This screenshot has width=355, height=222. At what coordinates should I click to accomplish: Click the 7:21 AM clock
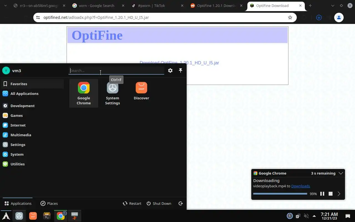pos(329,216)
